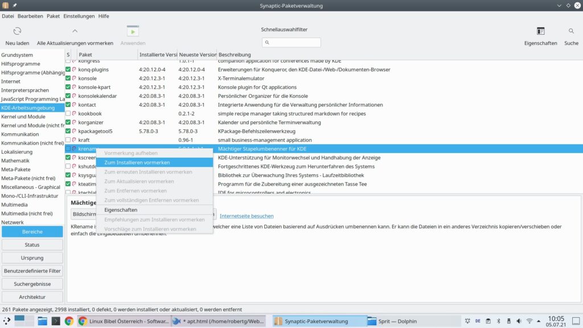Toggle the kontact package checkbox
This screenshot has height=328, width=583.
coord(68,105)
